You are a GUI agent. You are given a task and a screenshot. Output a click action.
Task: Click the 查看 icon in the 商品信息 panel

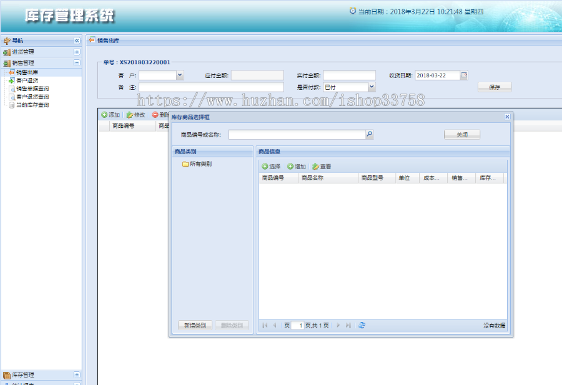click(317, 167)
